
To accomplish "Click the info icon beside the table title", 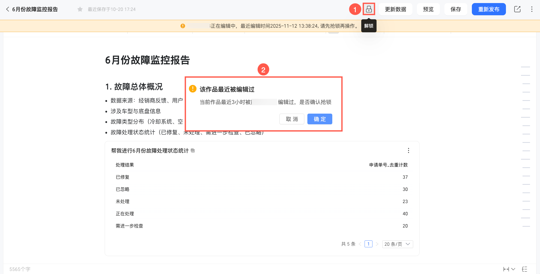I will 193,151.
